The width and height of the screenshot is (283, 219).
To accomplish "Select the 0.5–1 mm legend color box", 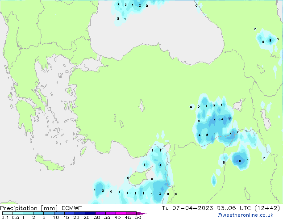I will 18,213.
